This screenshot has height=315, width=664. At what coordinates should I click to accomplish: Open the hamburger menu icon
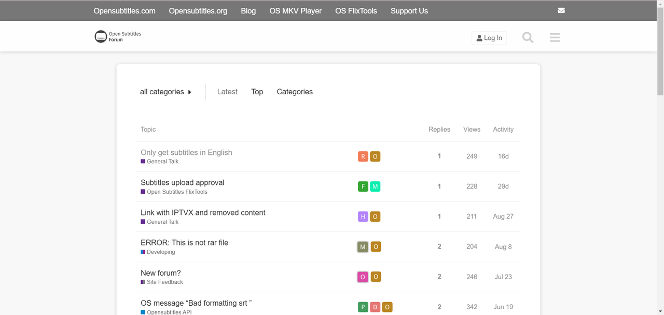pyautogui.click(x=555, y=38)
